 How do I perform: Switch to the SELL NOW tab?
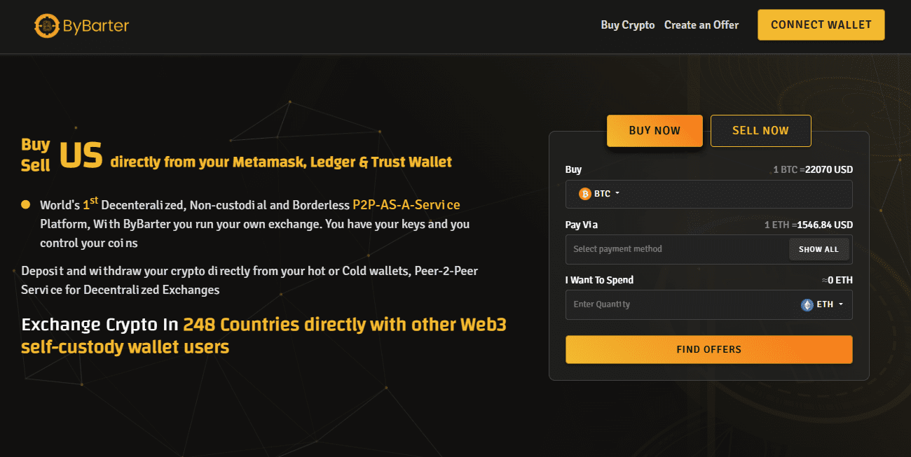pyautogui.click(x=760, y=131)
